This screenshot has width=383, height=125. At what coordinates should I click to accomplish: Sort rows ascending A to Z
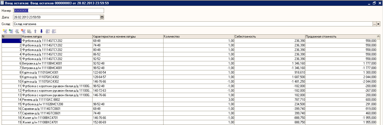click(48, 31)
